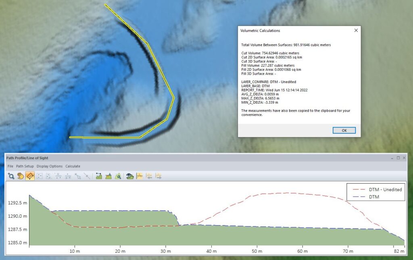Click the previous profile arrow icon

(149, 176)
